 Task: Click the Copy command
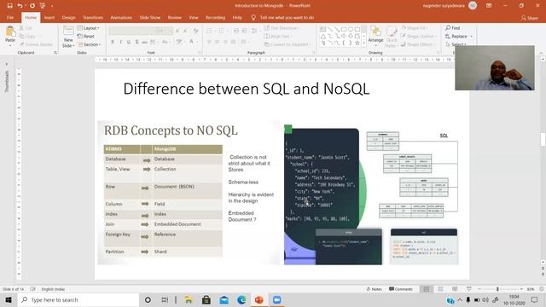pos(27,36)
